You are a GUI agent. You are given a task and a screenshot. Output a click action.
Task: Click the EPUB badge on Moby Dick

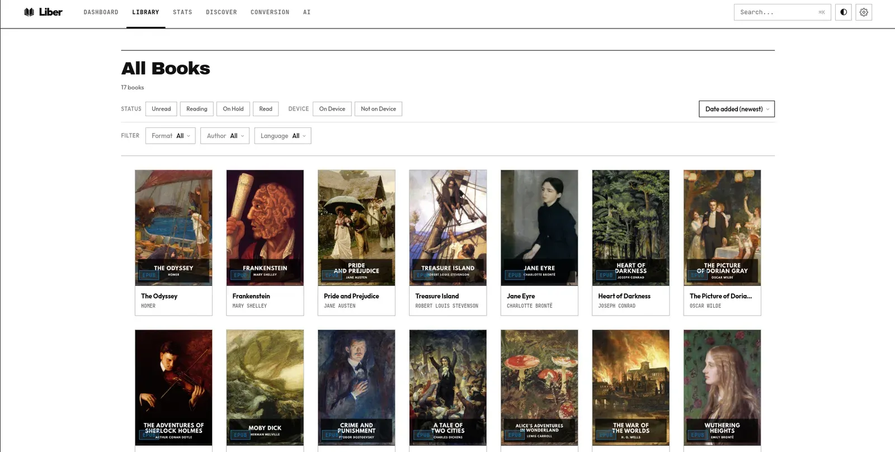pos(241,435)
